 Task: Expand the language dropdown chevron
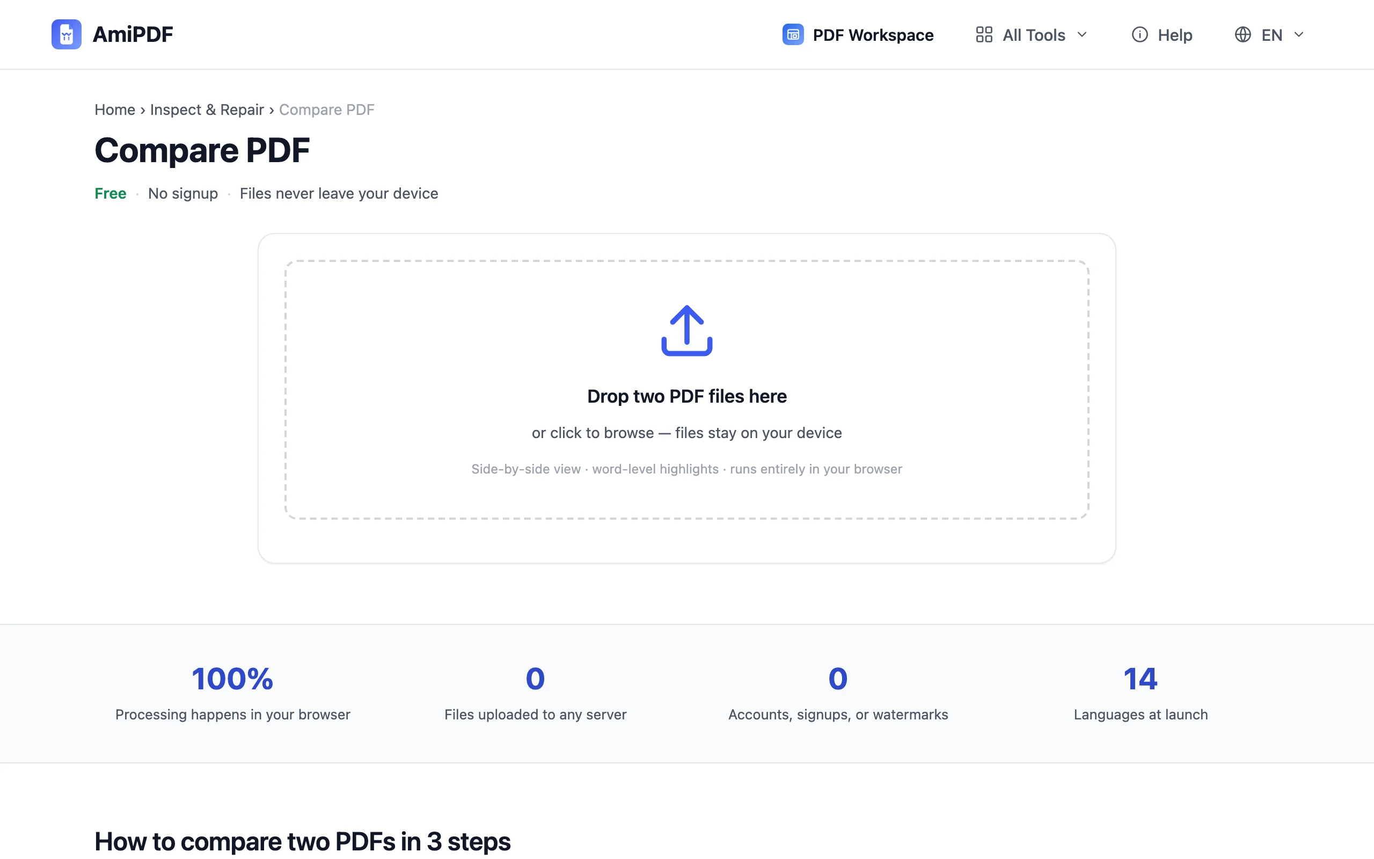(1298, 35)
